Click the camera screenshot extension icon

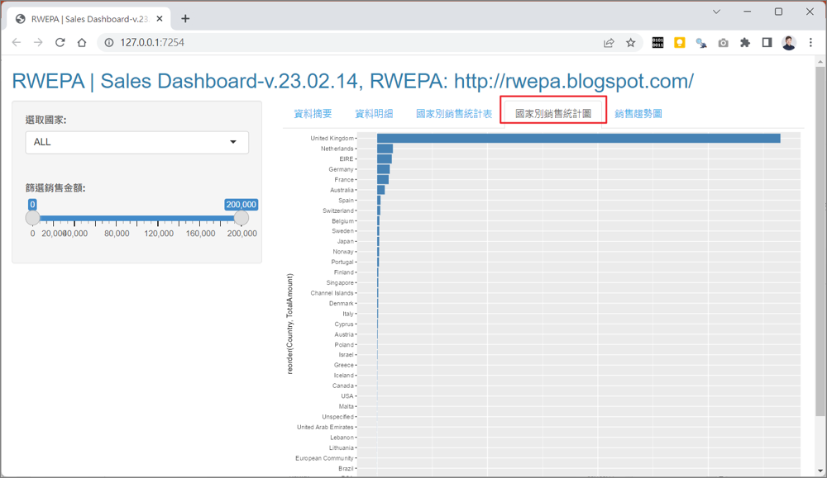click(x=724, y=43)
